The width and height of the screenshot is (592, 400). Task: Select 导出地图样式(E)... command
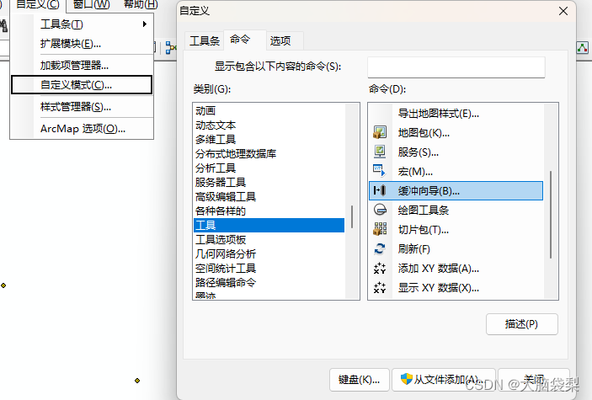click(x=456, y=114)
